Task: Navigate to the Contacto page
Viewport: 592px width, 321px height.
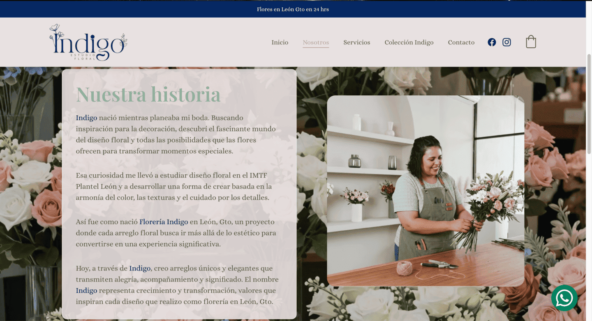Action: tap(461, 42)
